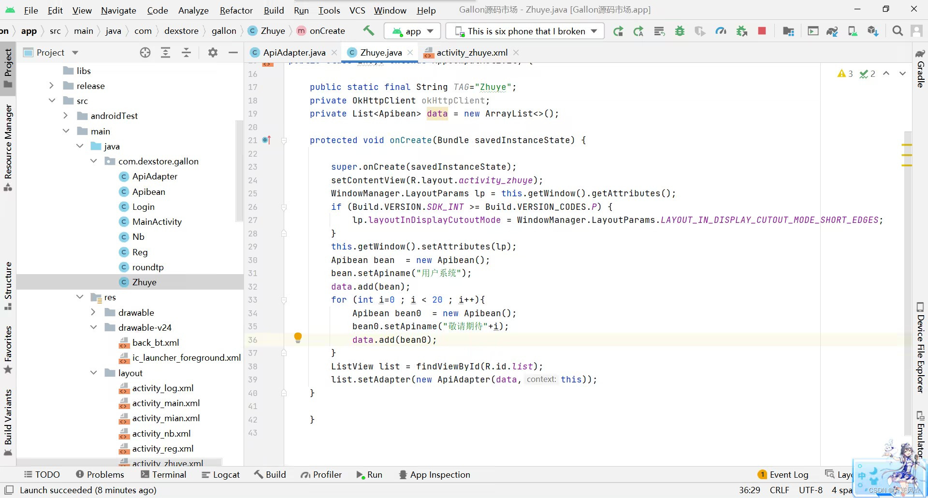Open the Event Log

pyautogui.click(x=783, y=475)
